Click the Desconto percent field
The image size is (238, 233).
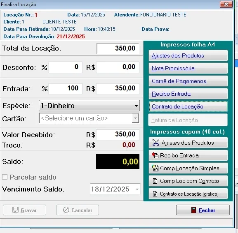(65, 67)
